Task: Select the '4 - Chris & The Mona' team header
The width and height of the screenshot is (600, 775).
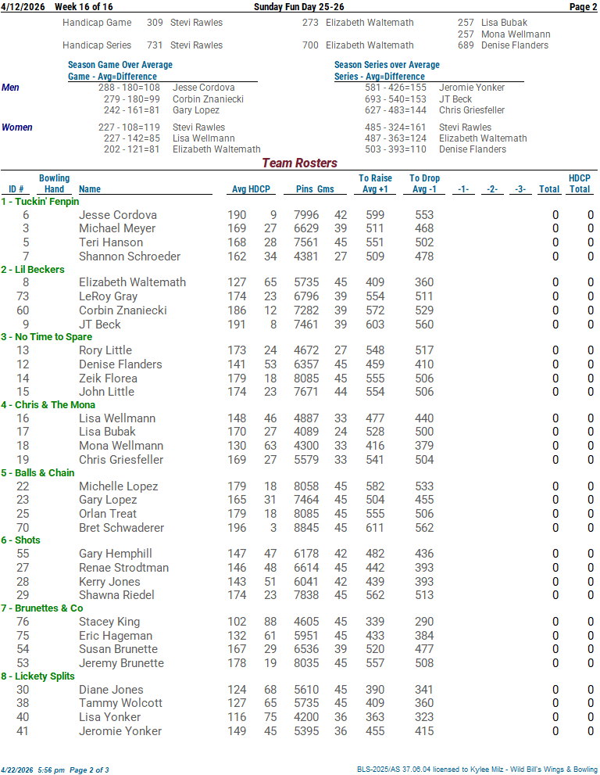Action: pos(48,405)
